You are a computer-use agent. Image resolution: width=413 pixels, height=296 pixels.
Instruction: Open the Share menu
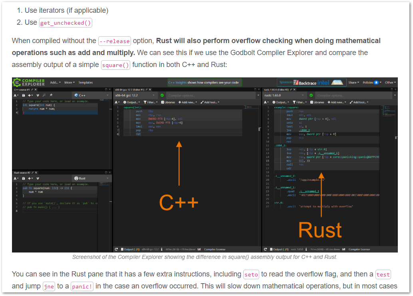[353, 83]
